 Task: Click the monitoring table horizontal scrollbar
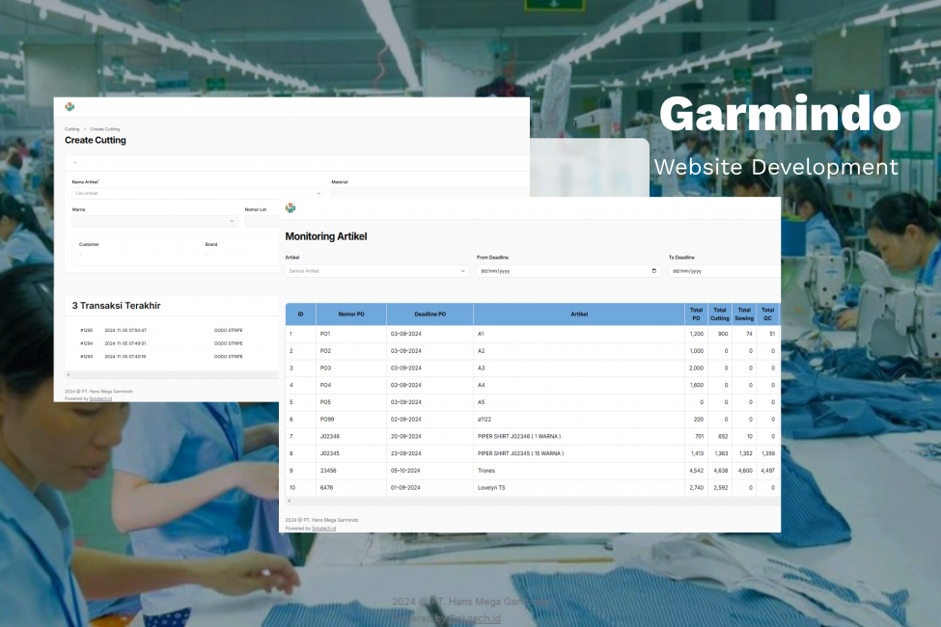point(531,503)
